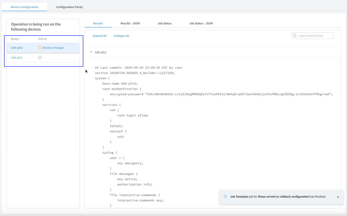Switch to the Device Configuration tab
The width and height of the screenshot is (347, 216).
pos(24,7)
